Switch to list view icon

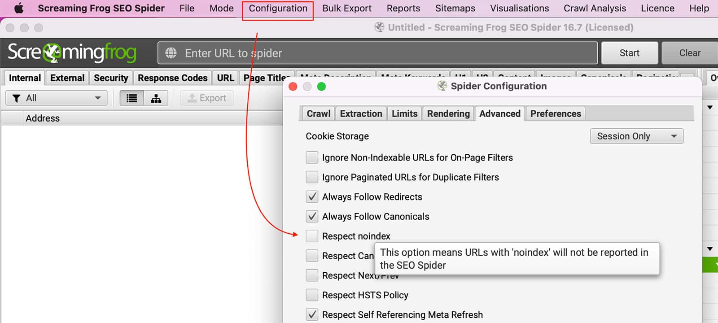click(132, 98)
